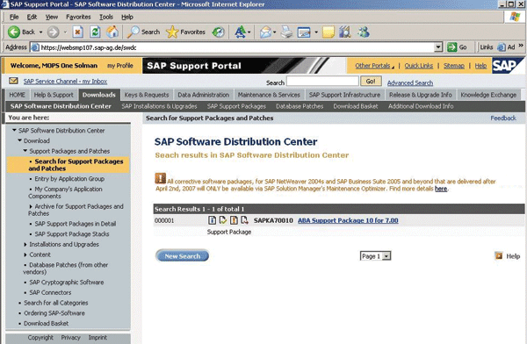Viewport: 527px width, 344px height.
Task: Open the IE Search magnifier button
Action: 143,32
